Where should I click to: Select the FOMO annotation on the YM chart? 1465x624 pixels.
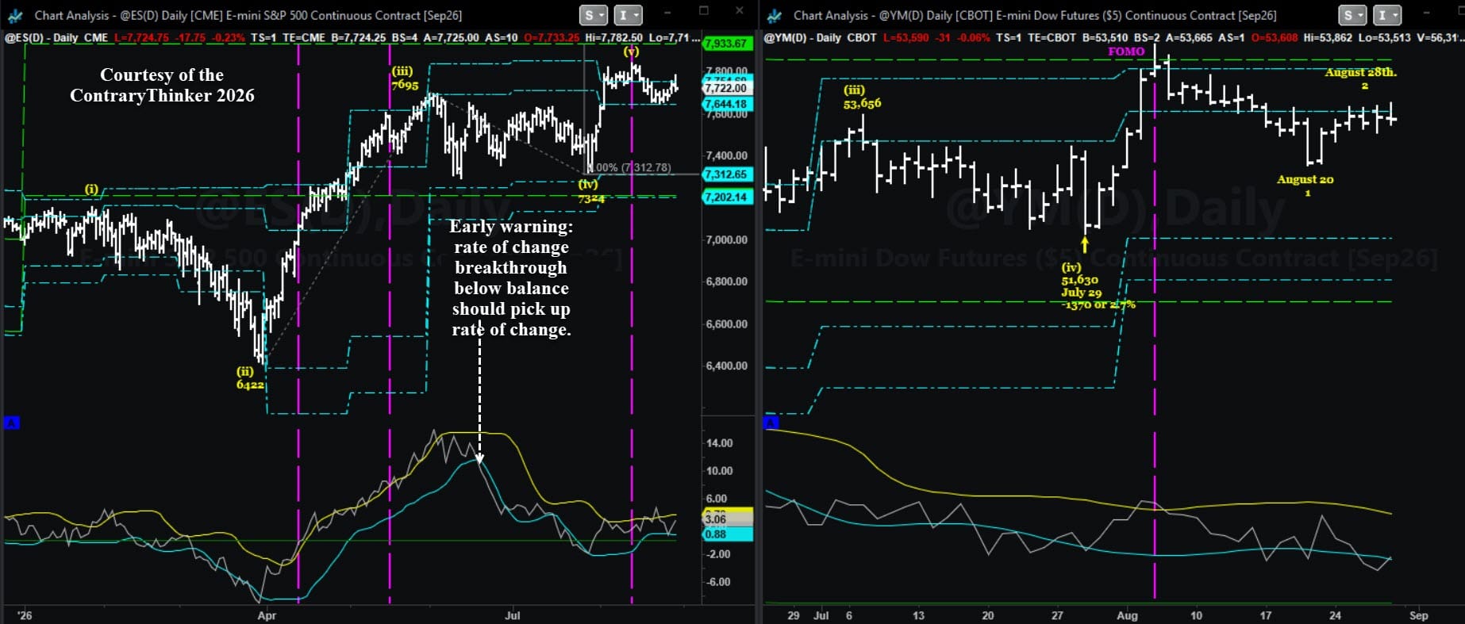[x=1126, y=51]
